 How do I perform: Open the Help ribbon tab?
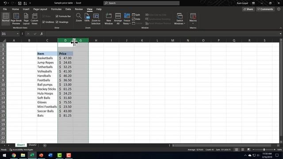[x=99, y=9]
